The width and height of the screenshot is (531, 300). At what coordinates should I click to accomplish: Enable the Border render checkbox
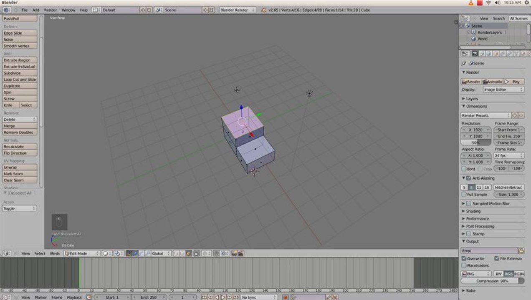coord(464,169)
